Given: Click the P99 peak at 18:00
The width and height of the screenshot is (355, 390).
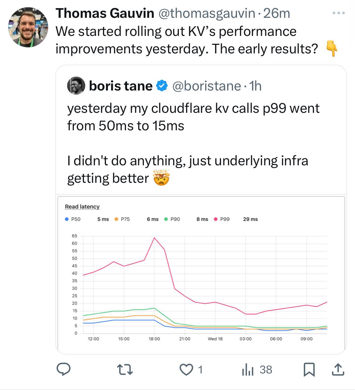Looking at the screenshot, I should [154, 238].
